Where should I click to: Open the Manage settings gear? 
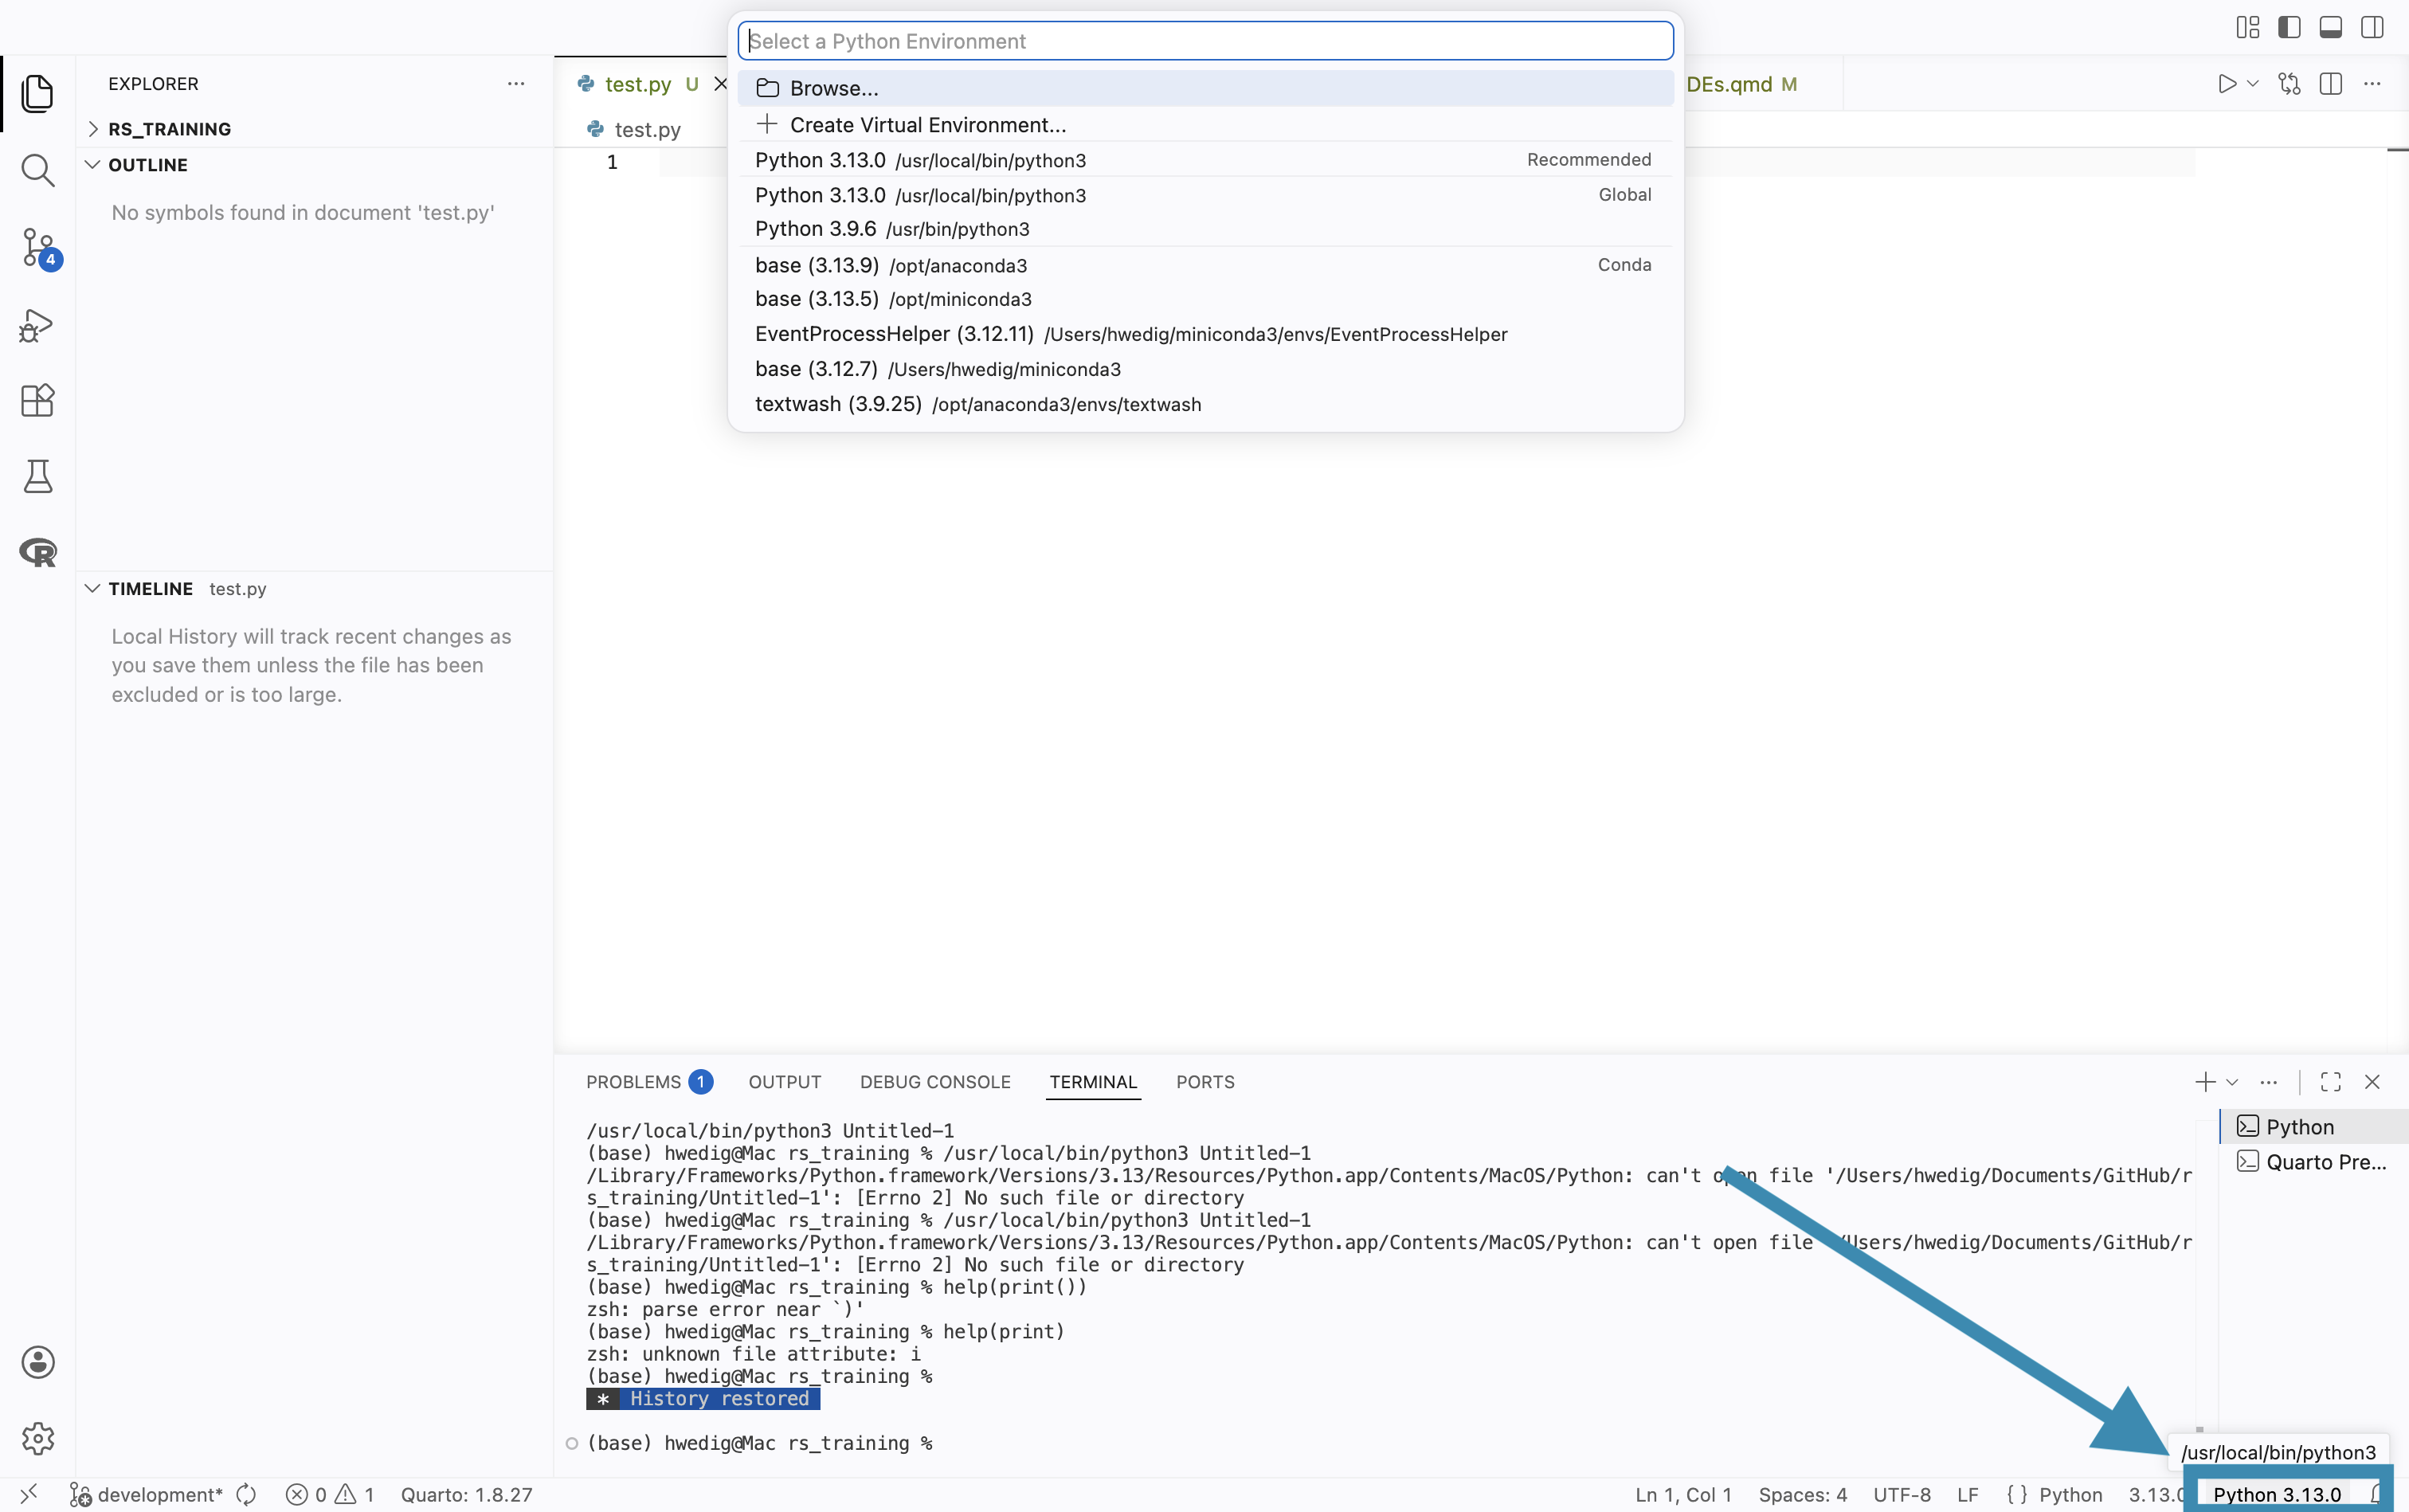[38, 1438]
